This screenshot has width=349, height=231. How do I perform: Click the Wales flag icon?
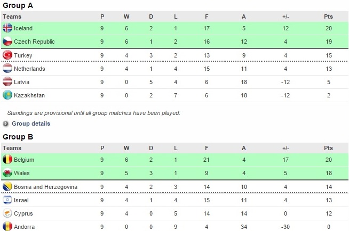[x=7, y=173]
